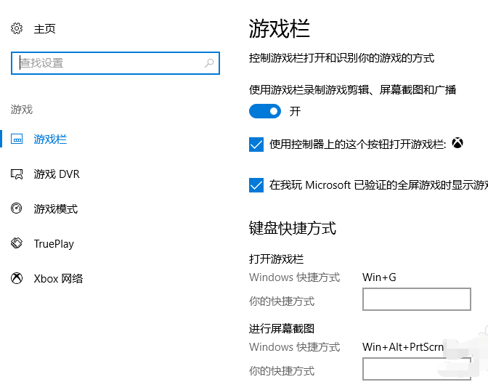Click the magnifier icon in the search box
The height and width of the screenshot is (382, 488).
(x=210, y=63)
